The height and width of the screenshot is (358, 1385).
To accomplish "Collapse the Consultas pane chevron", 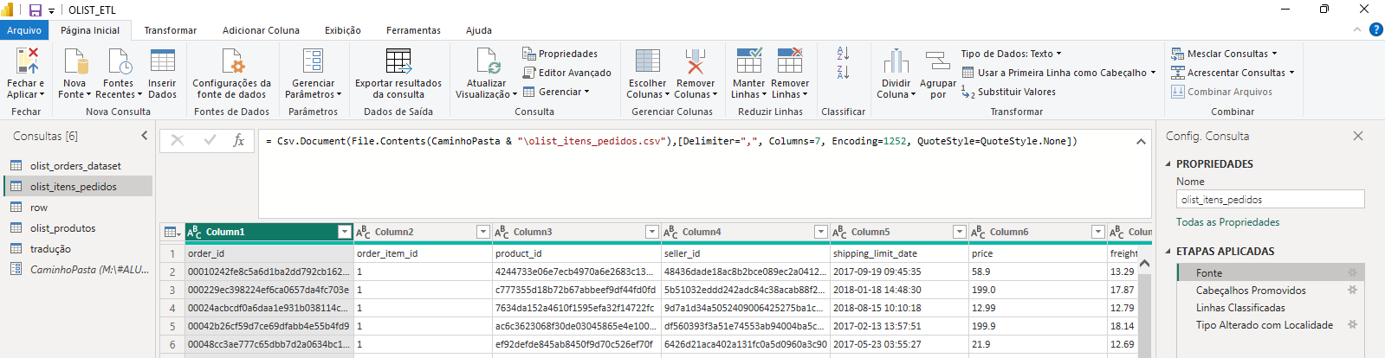I will [x=145, y=136].
